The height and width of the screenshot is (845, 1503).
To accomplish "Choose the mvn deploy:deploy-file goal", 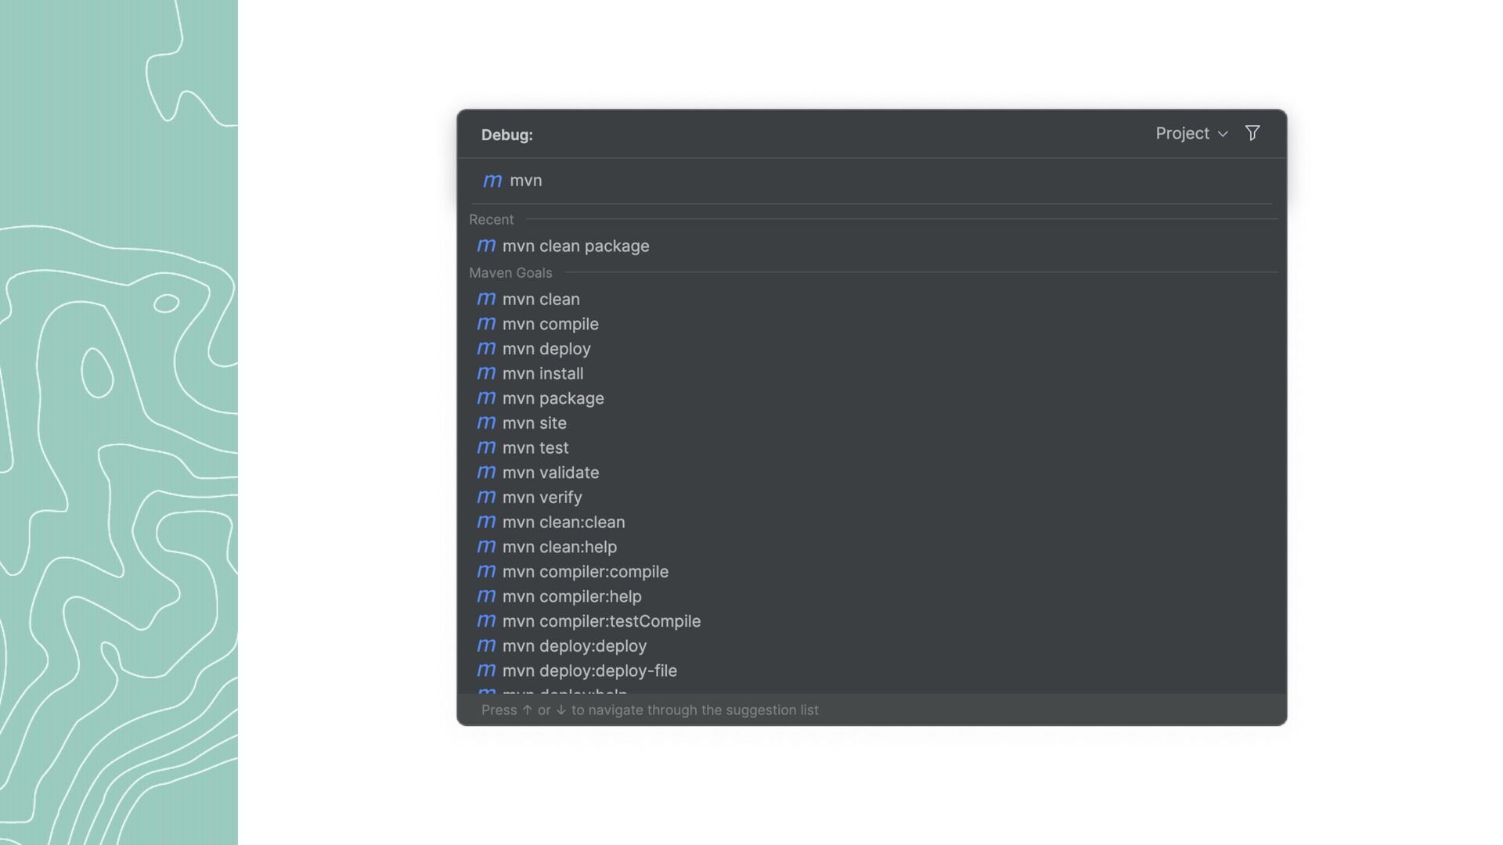I will 589,671.
